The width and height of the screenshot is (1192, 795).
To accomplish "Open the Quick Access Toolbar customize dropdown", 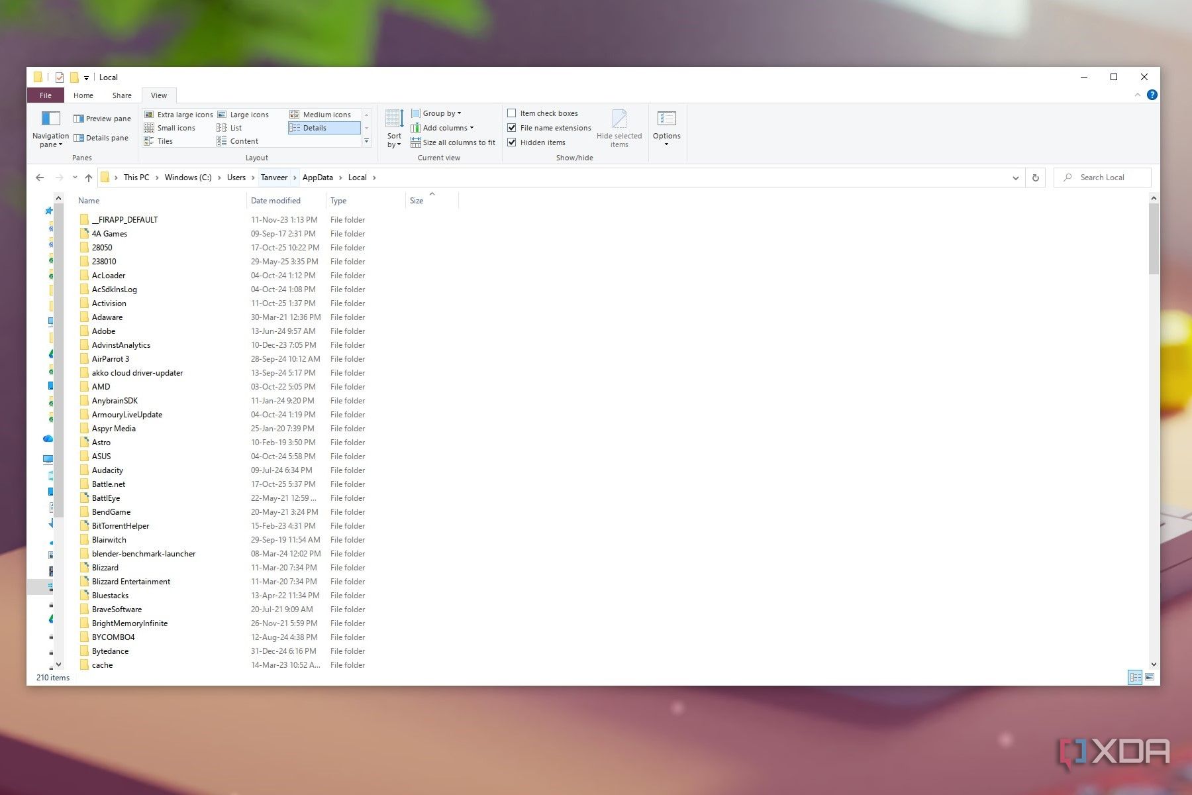I will [86, 78].
